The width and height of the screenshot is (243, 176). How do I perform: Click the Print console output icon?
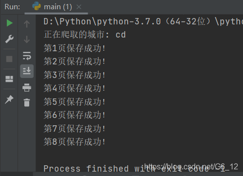tap(27, 87)
